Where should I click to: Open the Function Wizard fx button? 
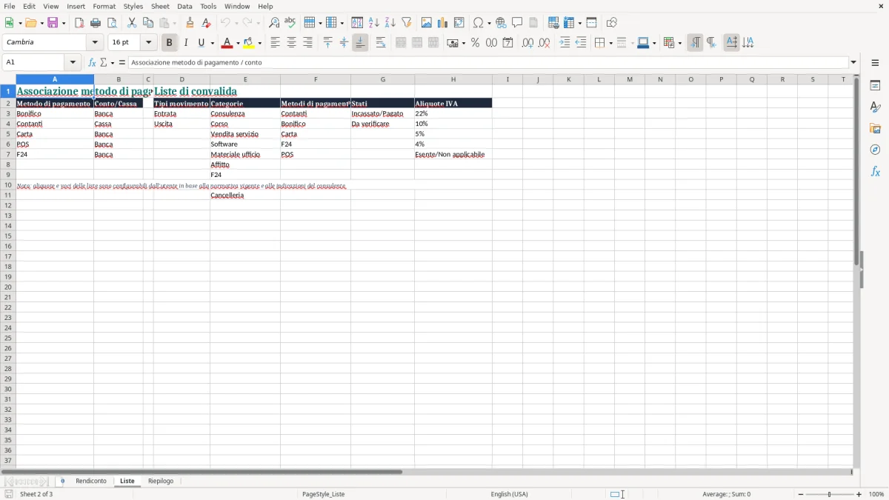pos(92,62)
